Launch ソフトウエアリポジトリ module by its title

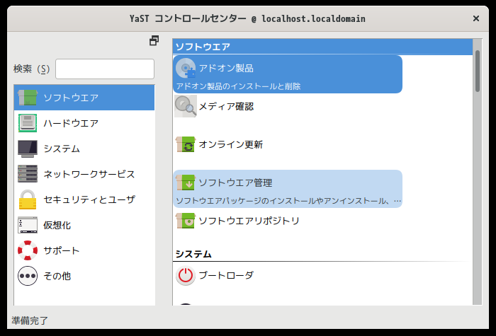(249, 221)
